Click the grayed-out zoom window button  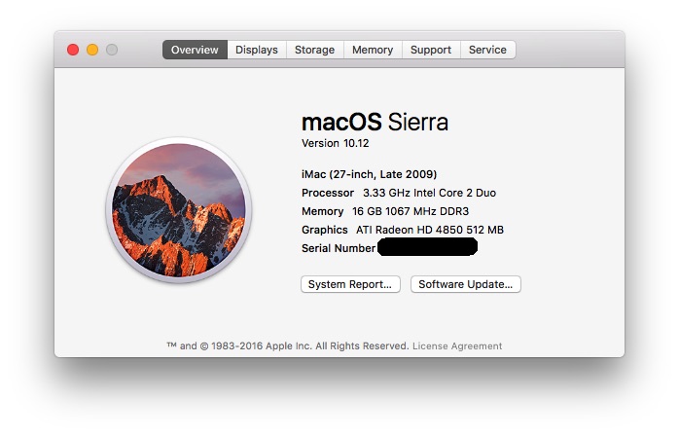click(112, 50)
